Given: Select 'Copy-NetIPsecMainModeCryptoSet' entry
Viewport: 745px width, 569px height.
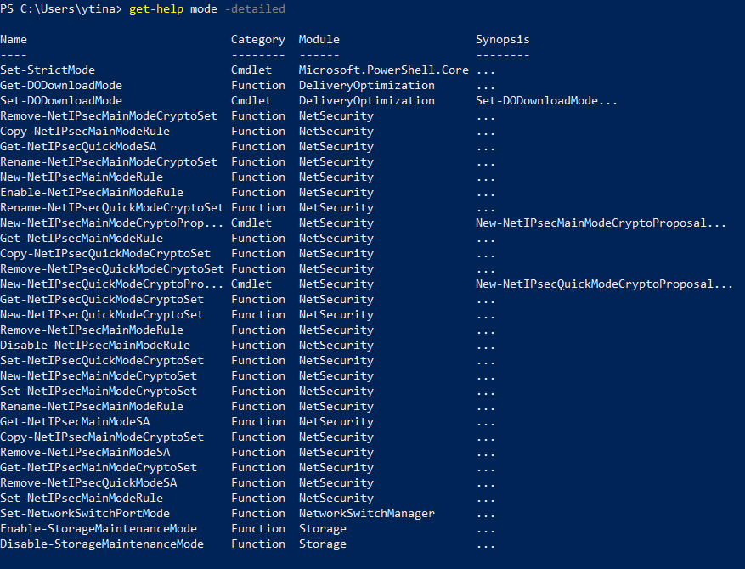Looking at the screenshot, I should click(102, 437).
